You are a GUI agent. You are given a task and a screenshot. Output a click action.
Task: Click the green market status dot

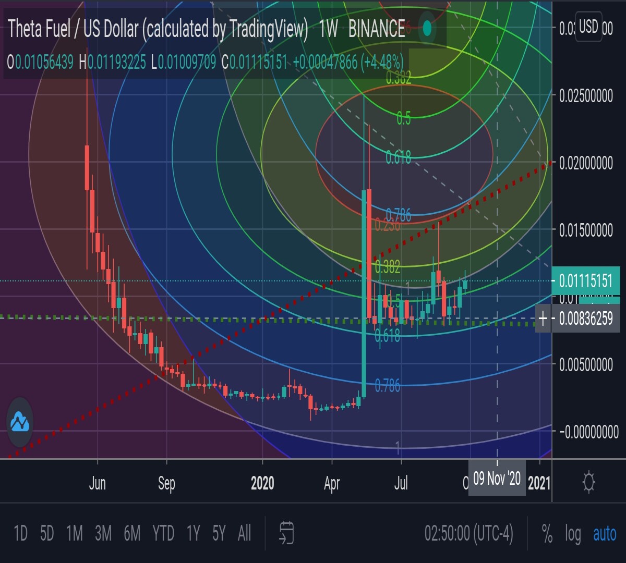(x=428, y=29)
